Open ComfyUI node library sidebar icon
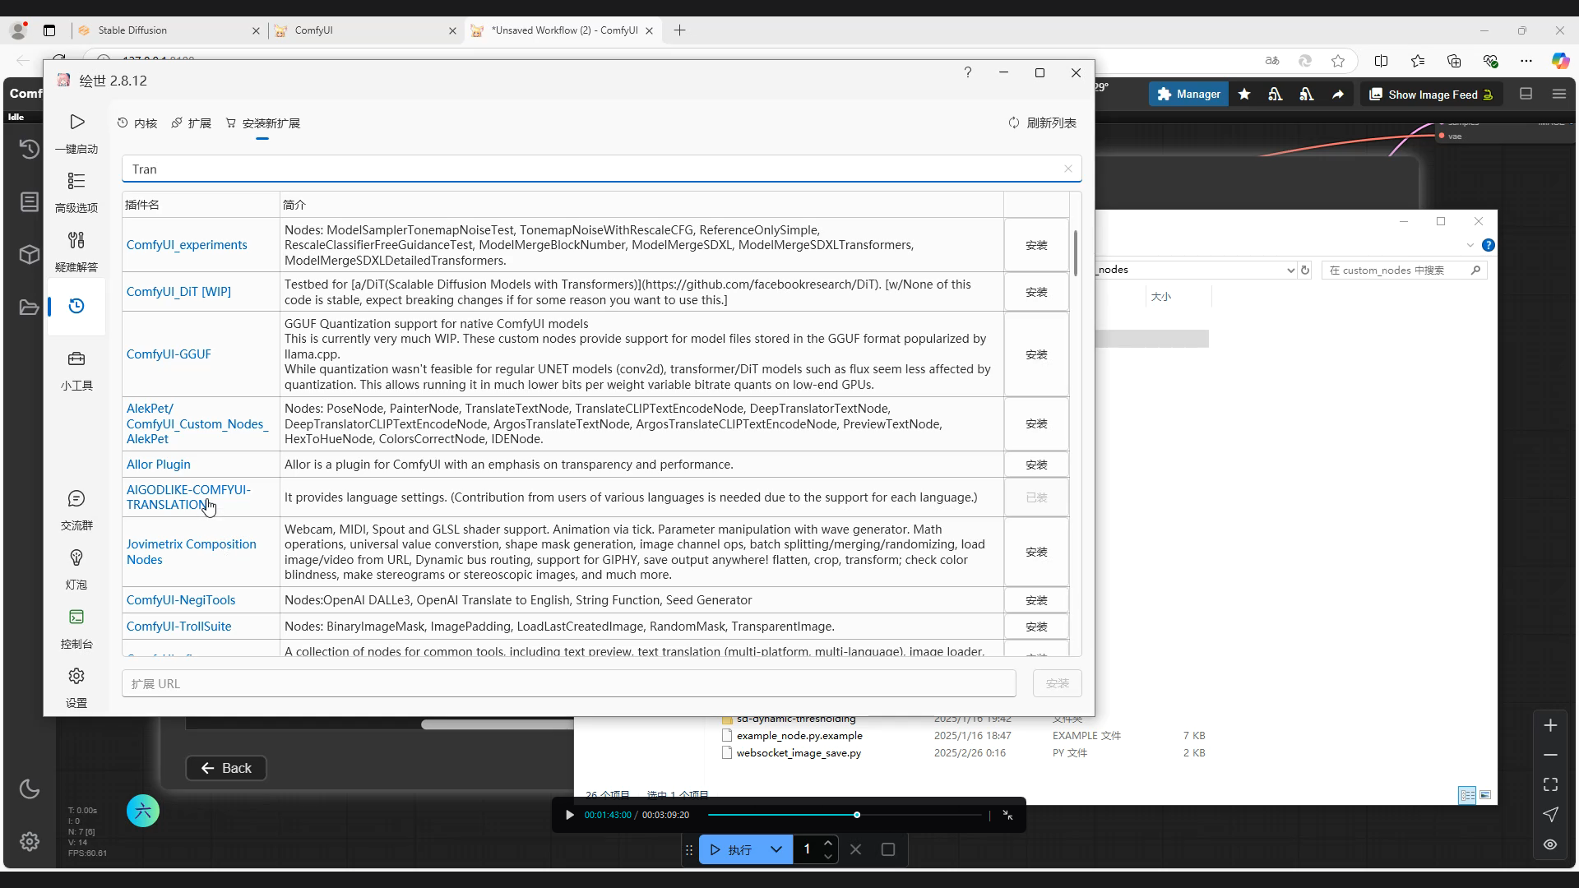 [30, 201]
